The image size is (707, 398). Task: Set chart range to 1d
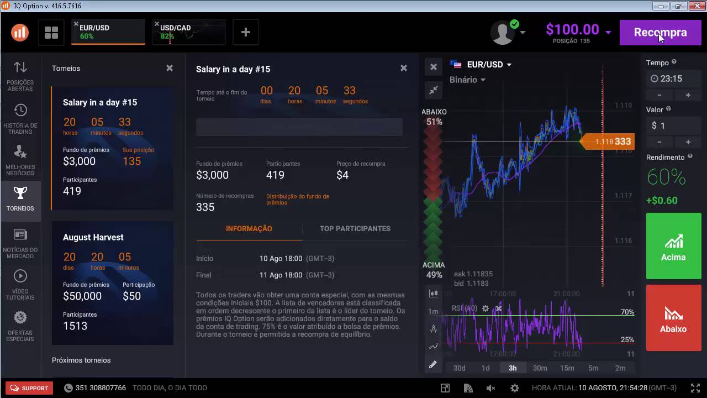(x=486, y=368)
